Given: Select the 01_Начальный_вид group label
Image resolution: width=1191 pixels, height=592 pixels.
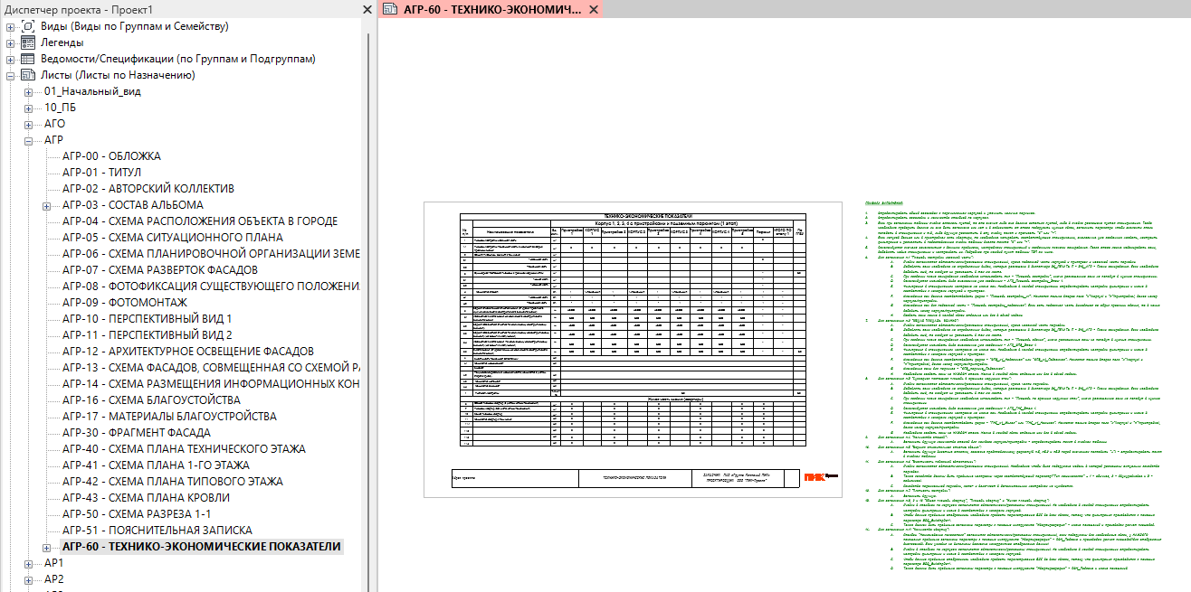Looking at the screenshot, I should tap(92, 91).
